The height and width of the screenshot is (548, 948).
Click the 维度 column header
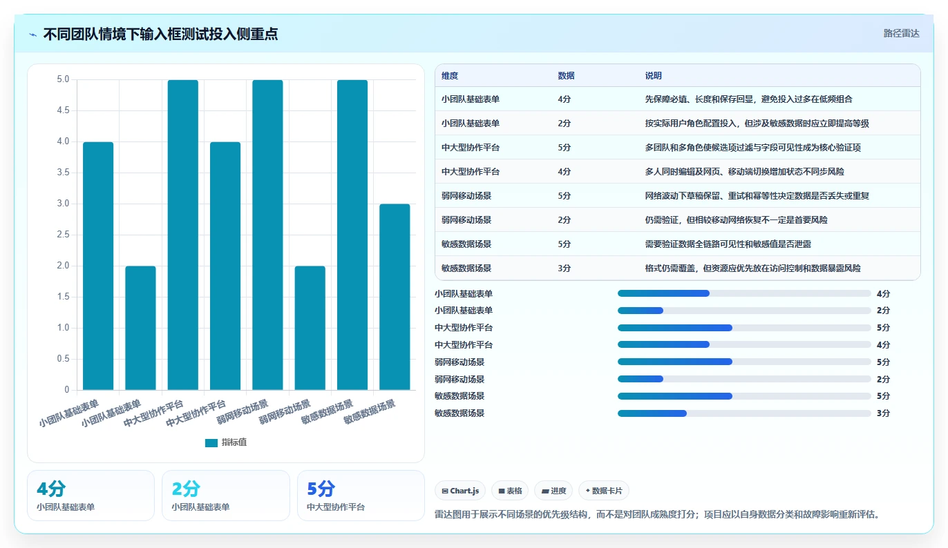tap(450, 76)
